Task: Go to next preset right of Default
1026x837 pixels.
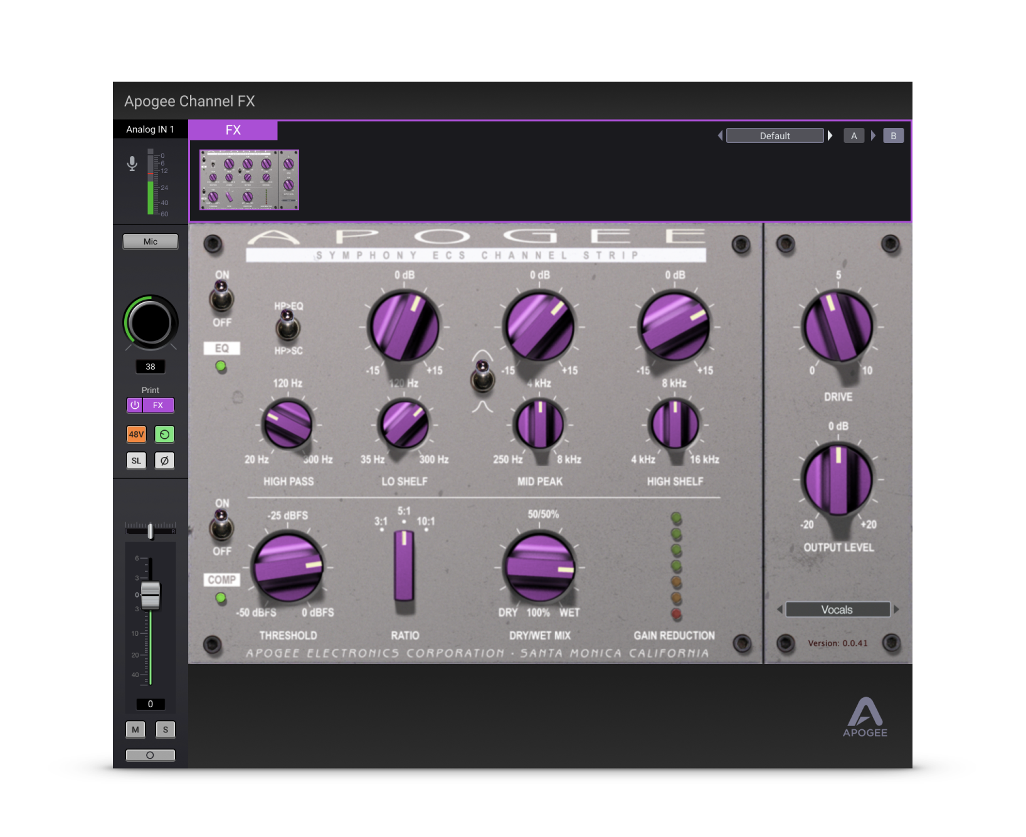Action: [x=830, y=135]
